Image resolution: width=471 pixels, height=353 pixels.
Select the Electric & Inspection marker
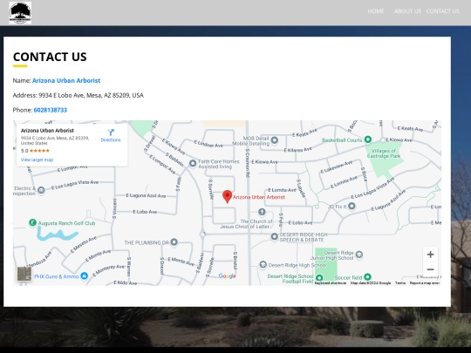pyautogui.click(x=41, y=190)
